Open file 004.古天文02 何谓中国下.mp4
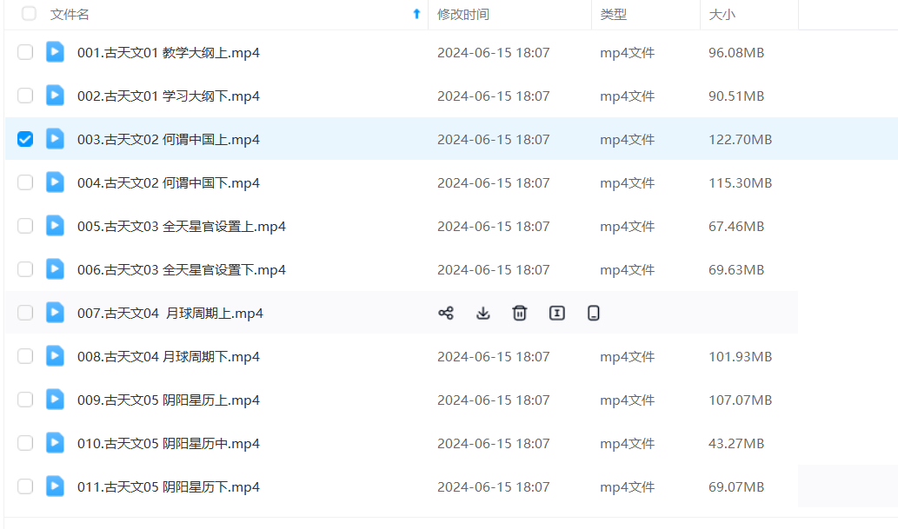The height and width of the screenshot is (529, 898). pyautogui.click(x=168, y=183)
